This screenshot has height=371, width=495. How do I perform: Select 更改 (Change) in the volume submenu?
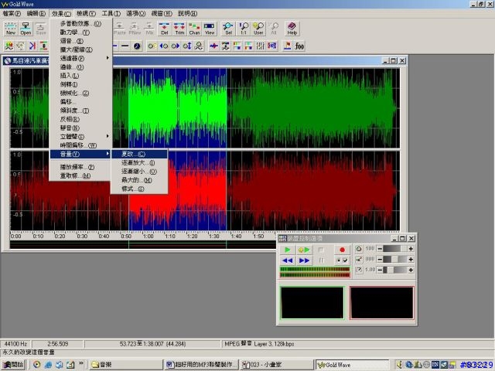point(139,154)
